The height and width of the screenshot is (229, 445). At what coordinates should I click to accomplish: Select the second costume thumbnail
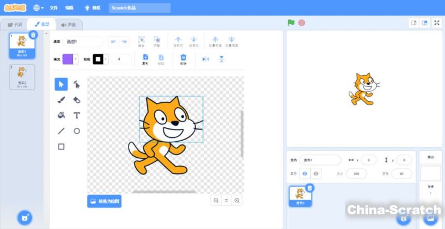click(x=22, y=77)
